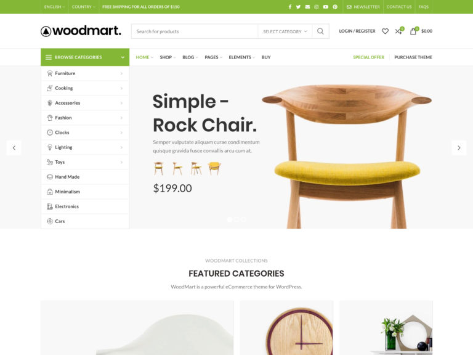473x355 pixels.
Task: Open the wishlist heart icon
Action: [385, 31]
